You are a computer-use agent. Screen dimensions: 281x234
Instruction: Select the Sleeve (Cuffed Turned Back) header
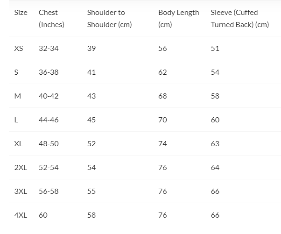239,19
